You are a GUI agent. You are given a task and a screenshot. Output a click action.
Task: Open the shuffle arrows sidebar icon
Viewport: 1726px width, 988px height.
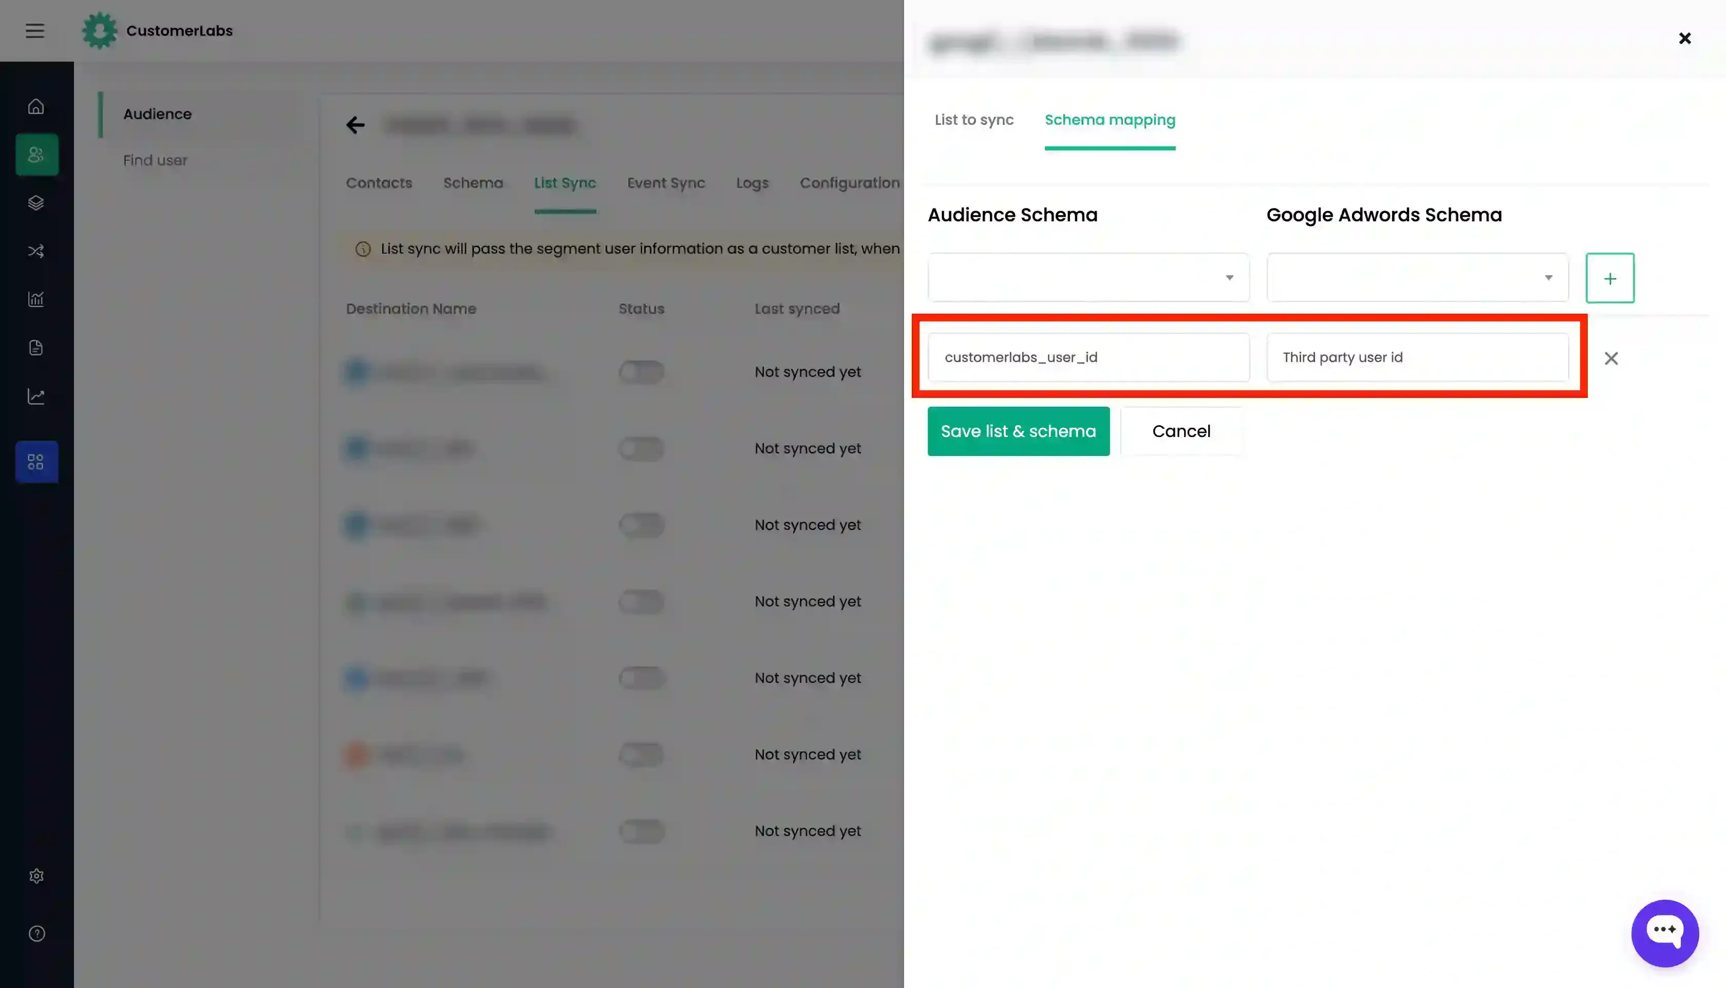point(36,251)
